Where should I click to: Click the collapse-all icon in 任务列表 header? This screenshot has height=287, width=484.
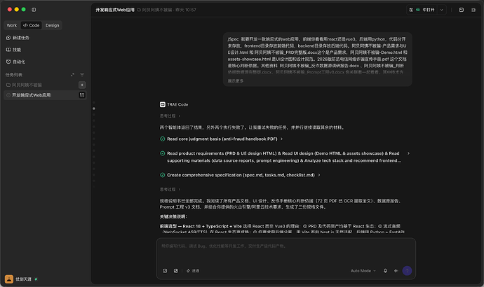[x=72, y=74]
